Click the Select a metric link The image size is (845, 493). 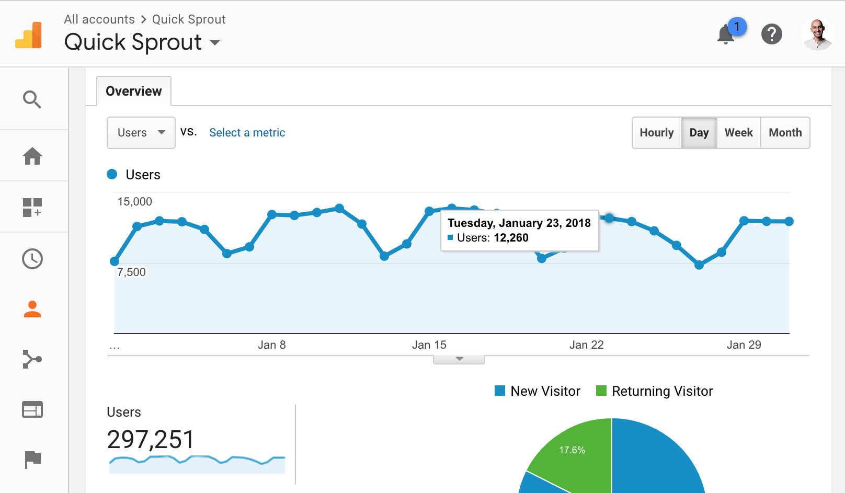[x=247, y=133]
